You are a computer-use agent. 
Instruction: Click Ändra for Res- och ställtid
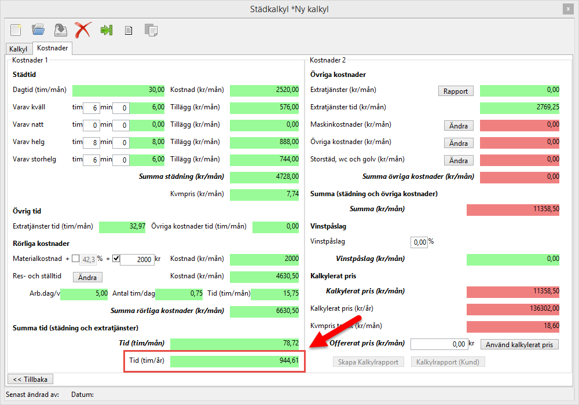click(87, 277)
